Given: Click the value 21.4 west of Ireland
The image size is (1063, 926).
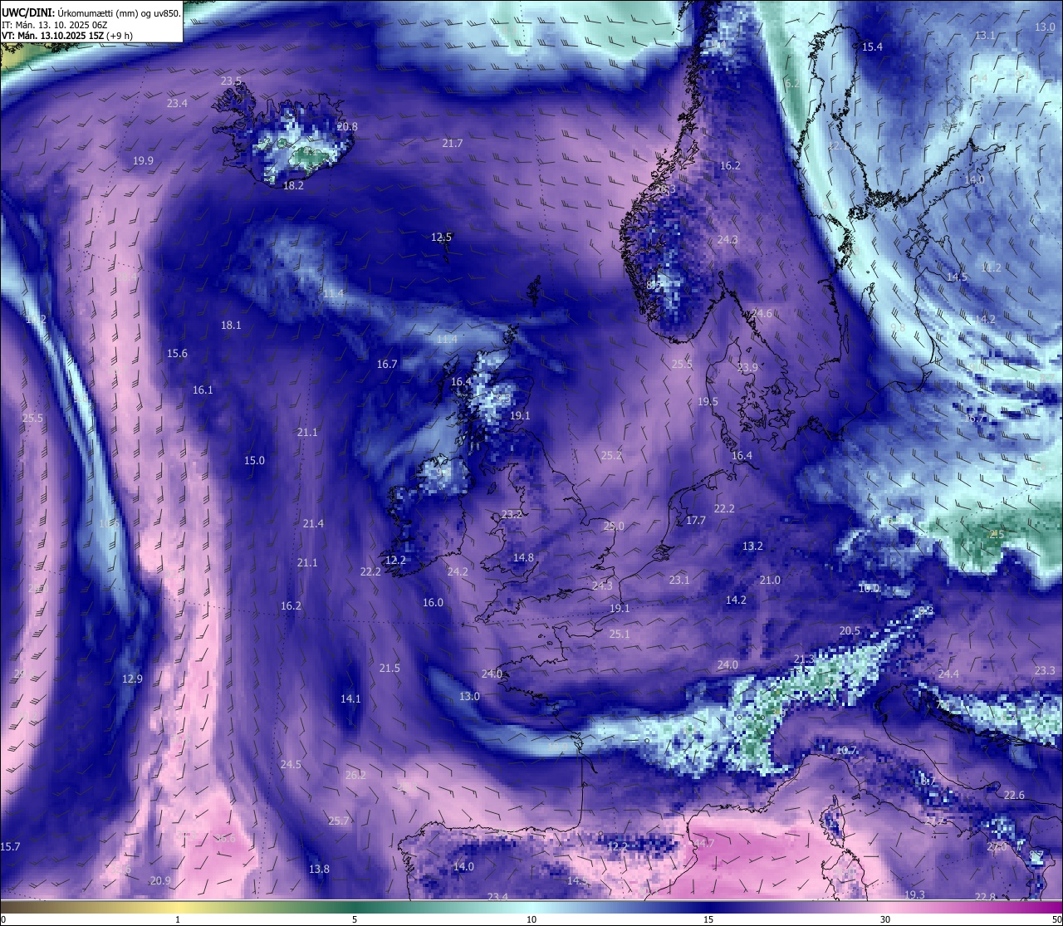Looking at the screenshot, I should click(x=313, y=524).
